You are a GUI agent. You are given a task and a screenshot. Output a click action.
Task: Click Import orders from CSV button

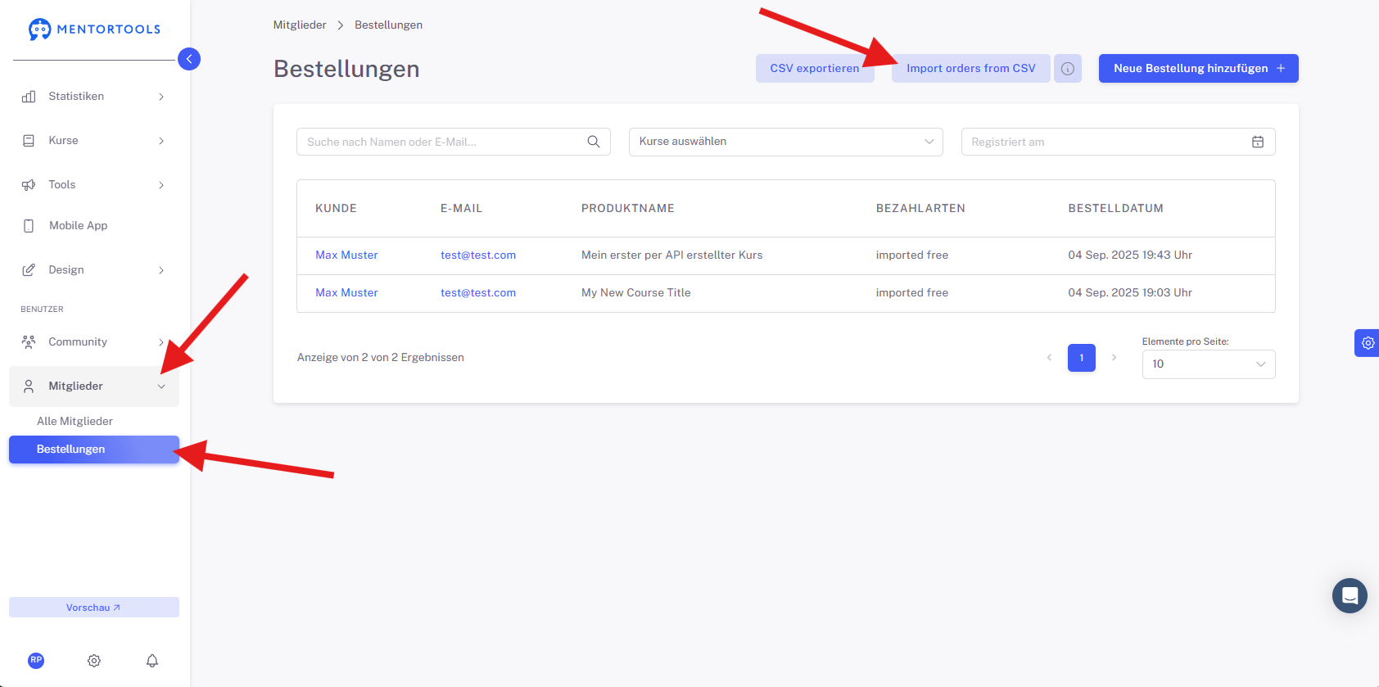pos(970,69)
